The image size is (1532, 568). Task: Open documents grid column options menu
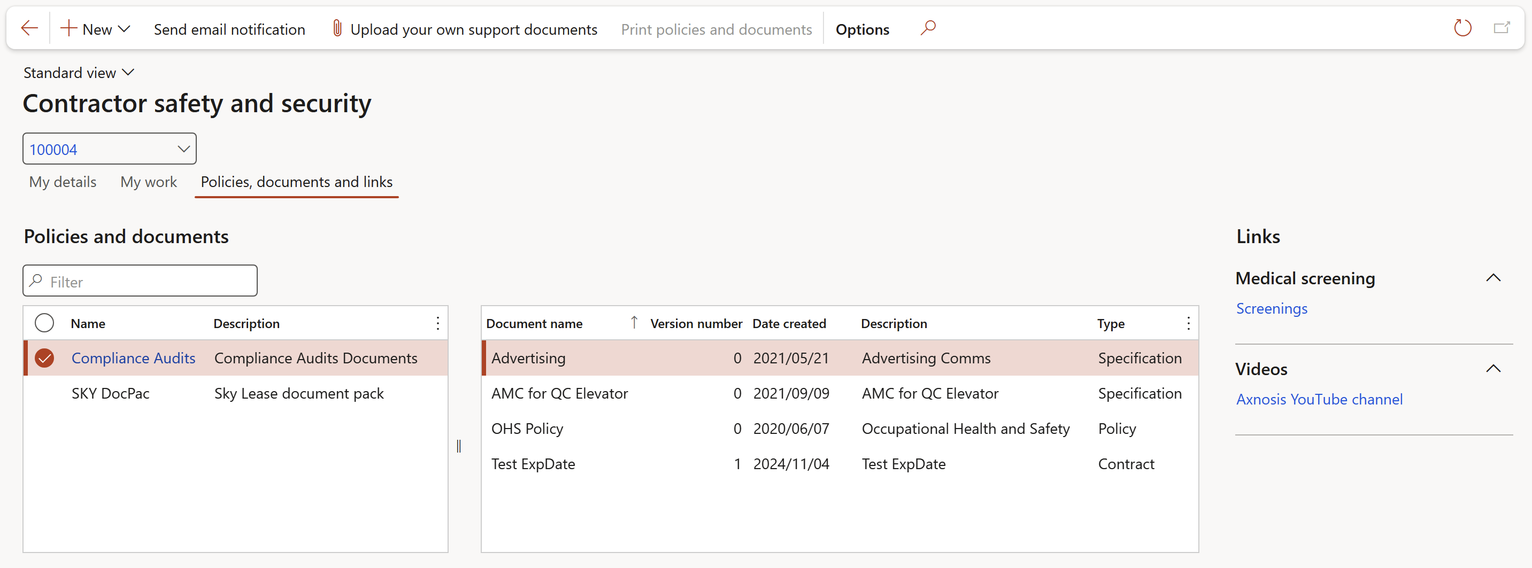(x=1188, y=323)
